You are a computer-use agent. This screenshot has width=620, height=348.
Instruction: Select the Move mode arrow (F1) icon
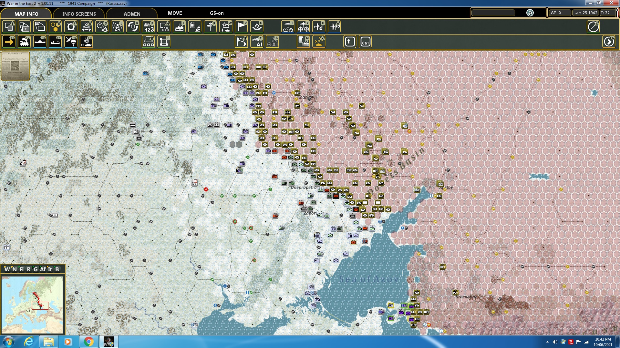click(x=9, y=42)
